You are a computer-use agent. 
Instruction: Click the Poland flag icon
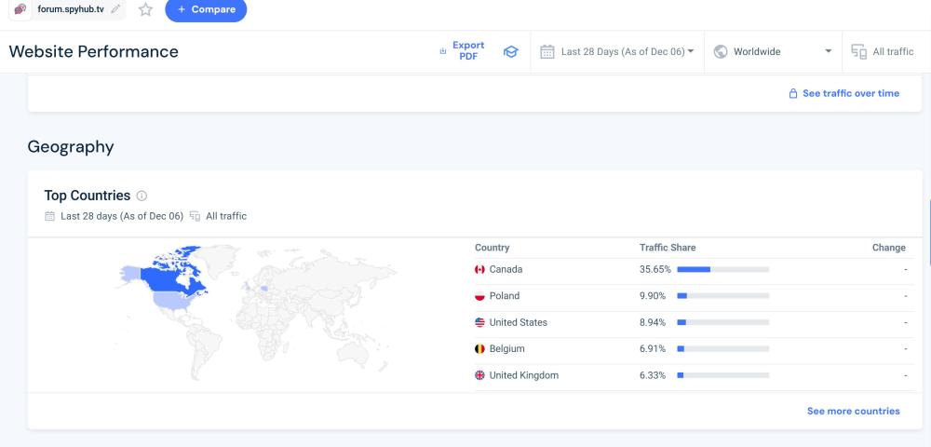pyautogui.click(x=480, y=296)
